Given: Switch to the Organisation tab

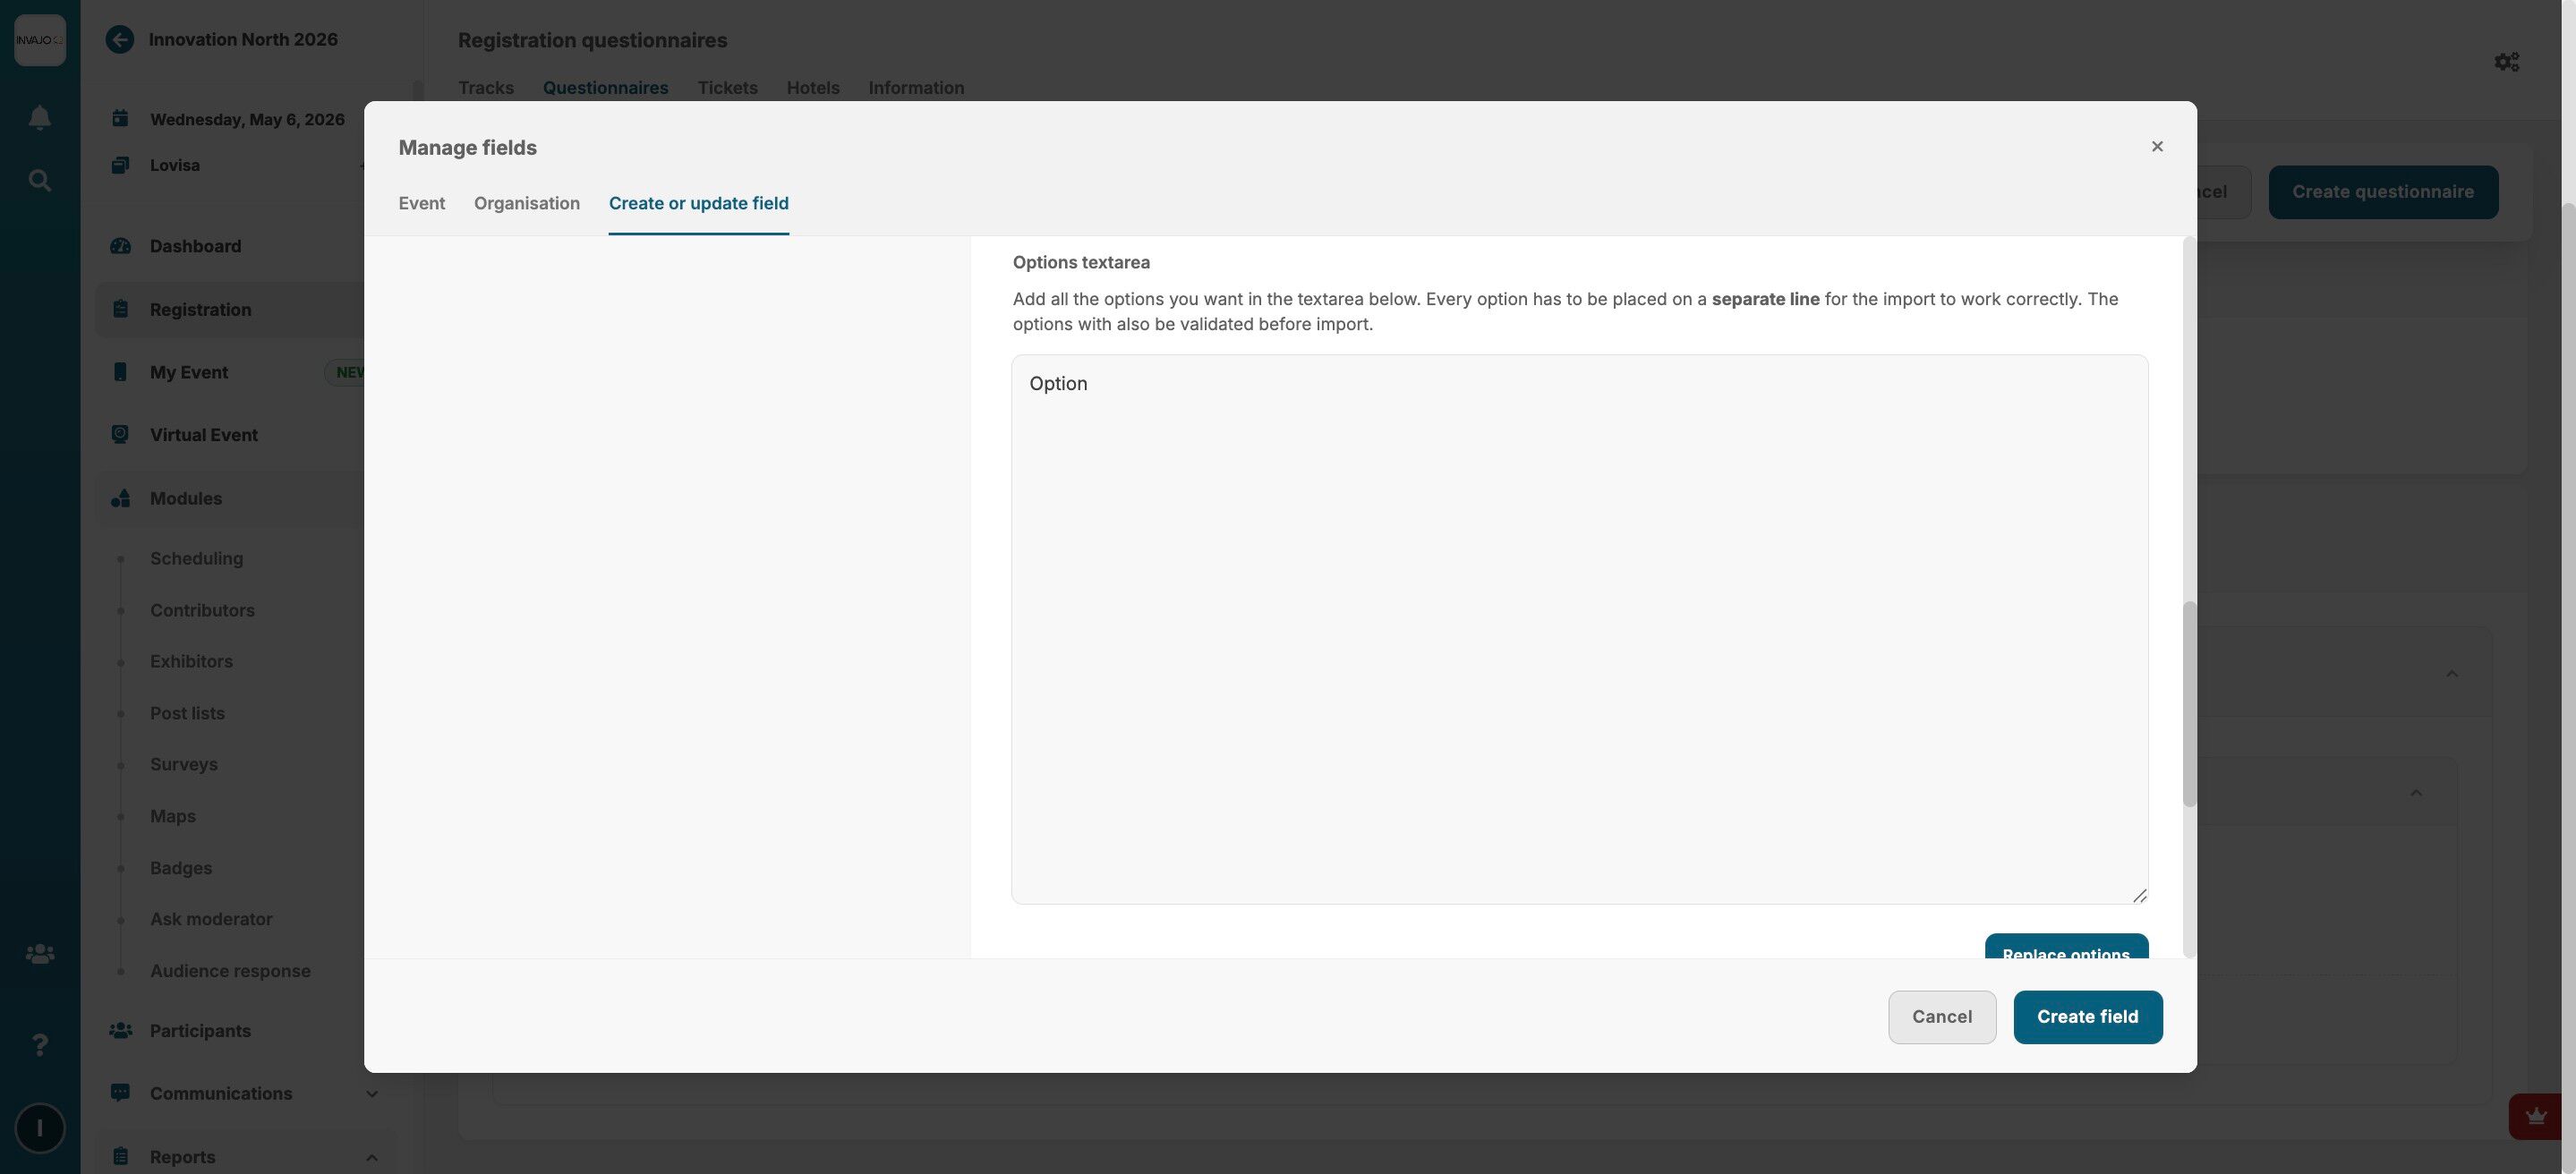Looking at the screenshot, I should (526, 203).
